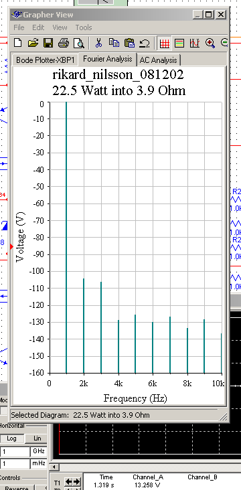Viewport: 241px width, 490px height.
Task: Switch to the Bode Plotter-XBP1 tab
Action: pyautogui.click(x=45, y=60)
